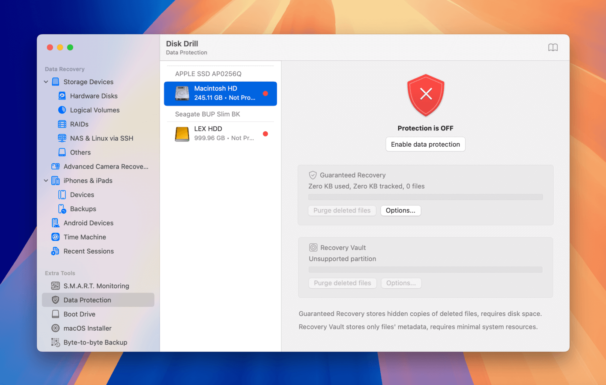This screenshot has height=385, width=606.
Task: Click Guaranteed Recovery Purge deleted files
Action: click(x=342, y=210)
